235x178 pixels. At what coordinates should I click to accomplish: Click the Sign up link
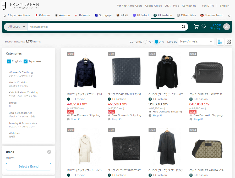click(x=216, y=28)
